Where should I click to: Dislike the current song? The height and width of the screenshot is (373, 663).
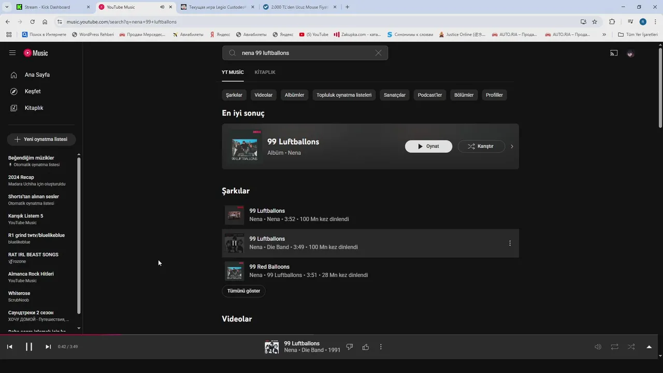350,347
